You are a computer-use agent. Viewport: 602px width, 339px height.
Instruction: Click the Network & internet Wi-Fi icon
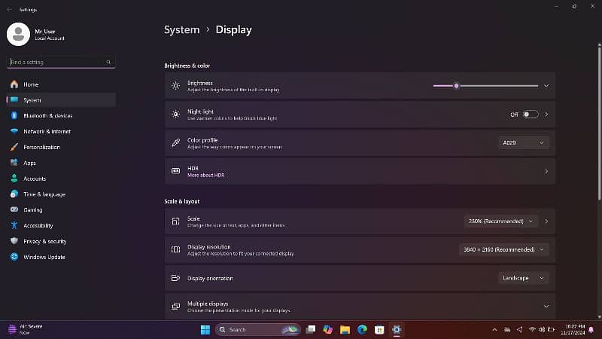point(14,131)
